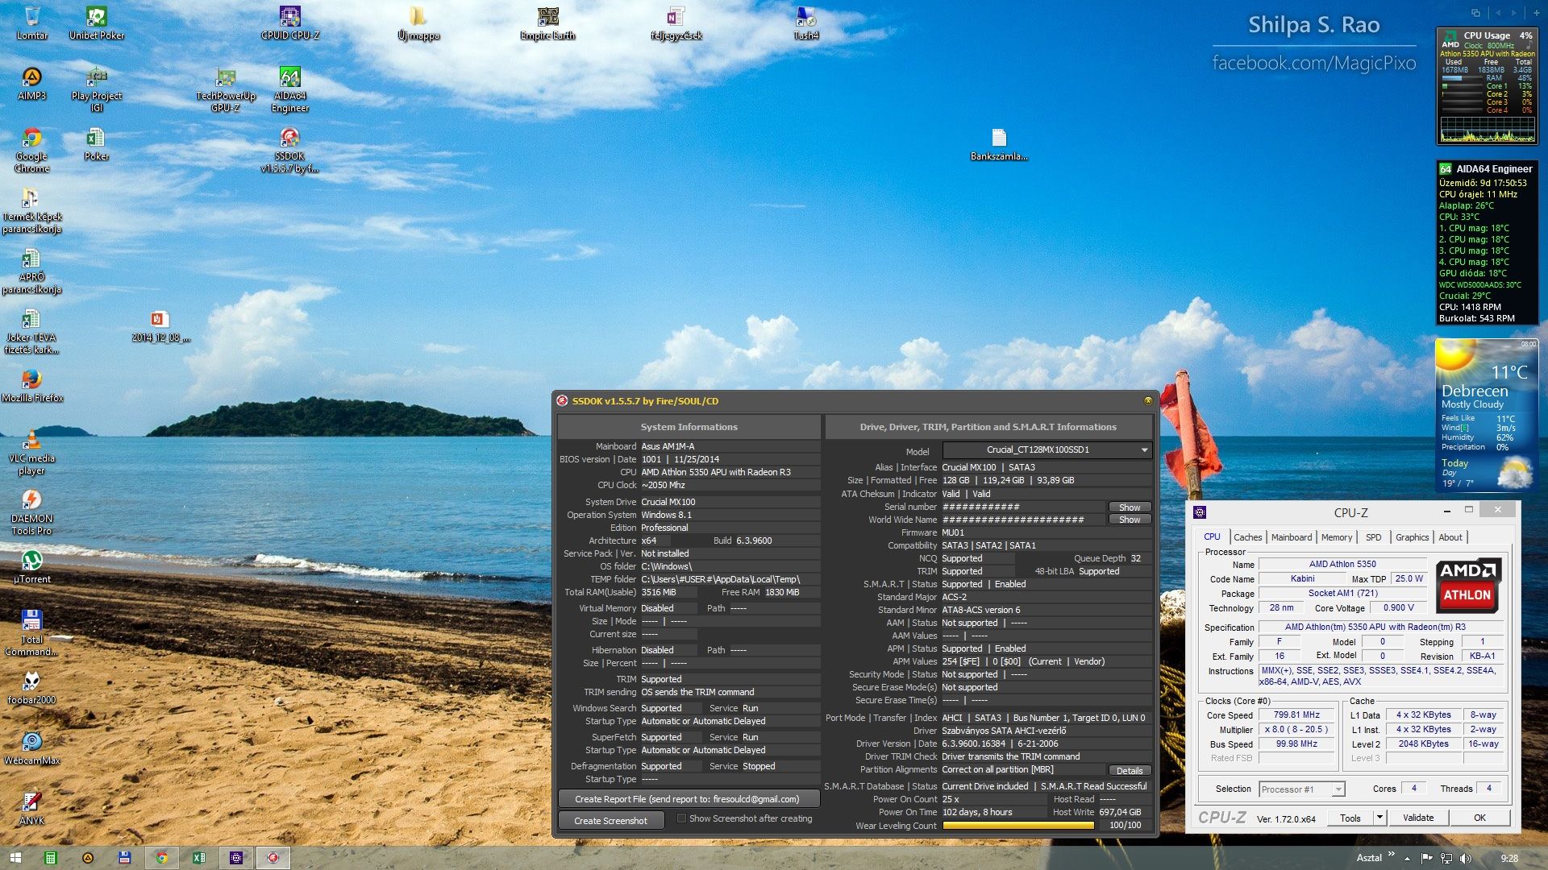Screen dimensions: 1548x870
Task: Click the taskbar clock showing 9:28
Action: tap(1509, 859)
